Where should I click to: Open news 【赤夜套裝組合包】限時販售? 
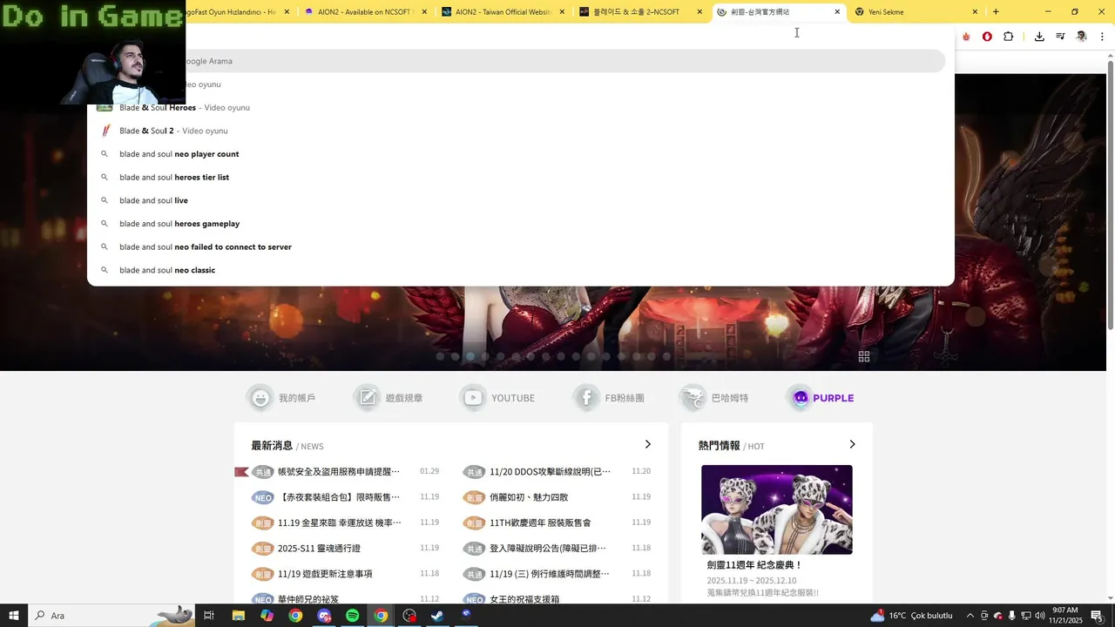point(339,497)
